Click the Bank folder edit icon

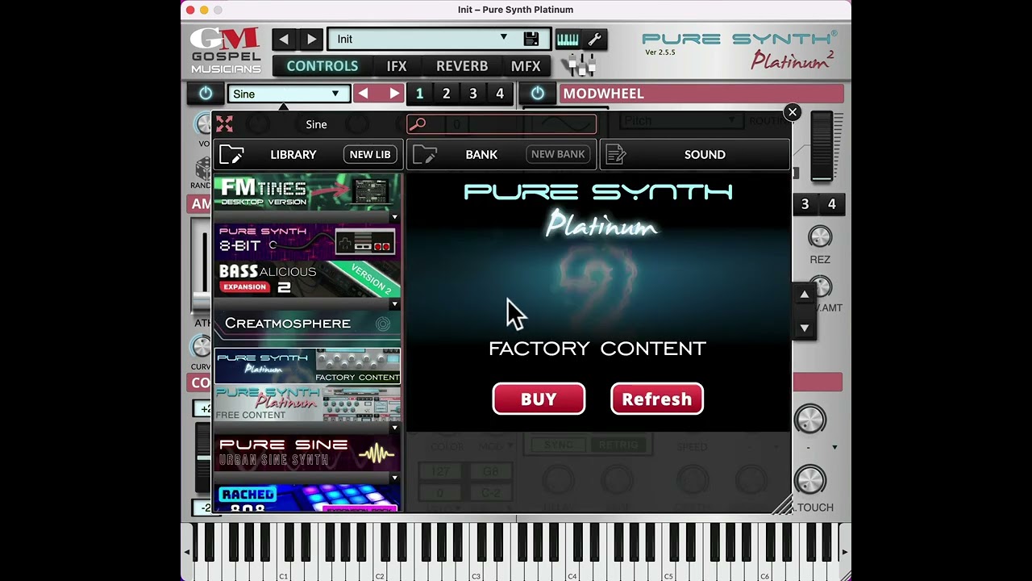click(x=425, y=154)
